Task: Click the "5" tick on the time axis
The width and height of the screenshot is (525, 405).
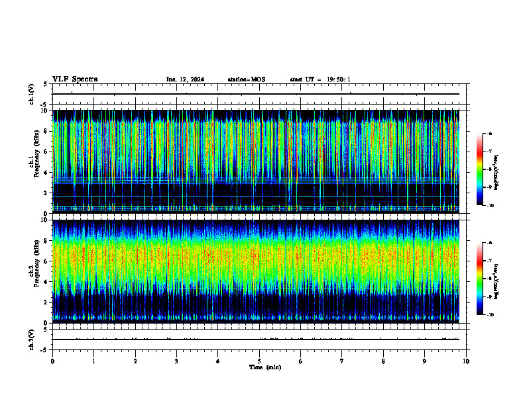Action: coord(259,361)
